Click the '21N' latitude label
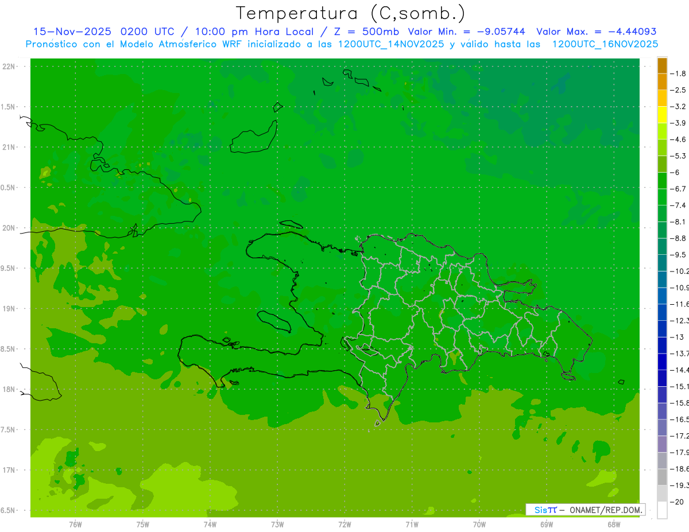This screenshot has width=689, height=532. pos(8,147)
